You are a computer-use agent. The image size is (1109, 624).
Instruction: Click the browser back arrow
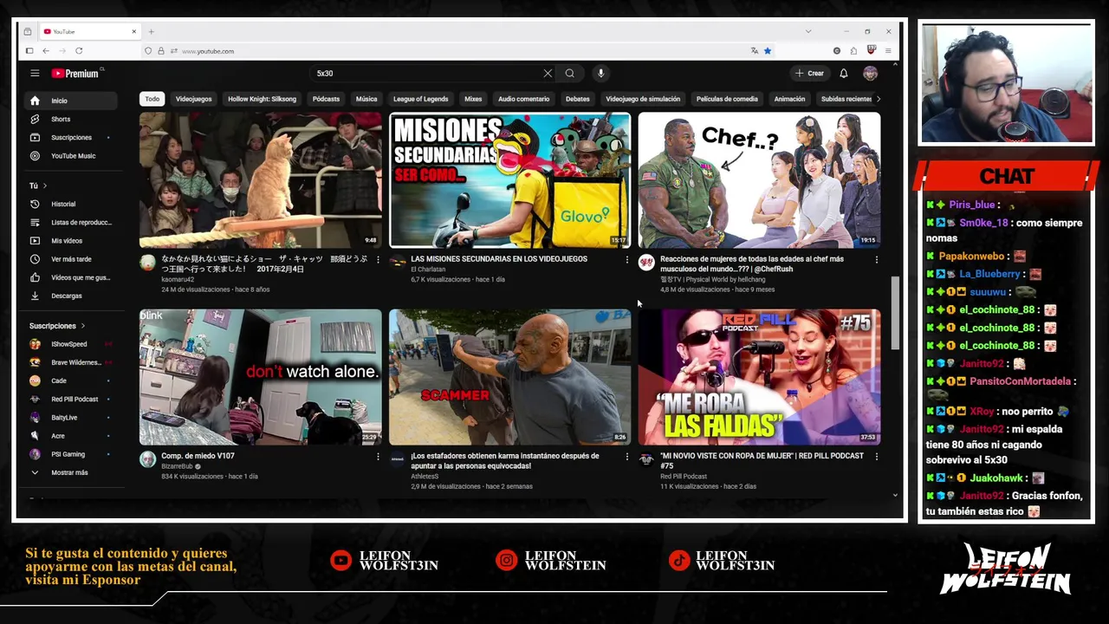(46, 51)
